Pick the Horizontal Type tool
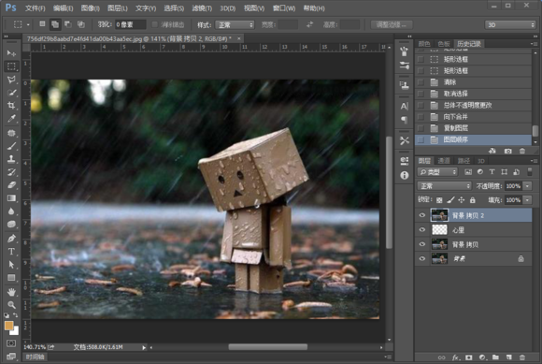The image size is (542, 364). click(11, 252)
